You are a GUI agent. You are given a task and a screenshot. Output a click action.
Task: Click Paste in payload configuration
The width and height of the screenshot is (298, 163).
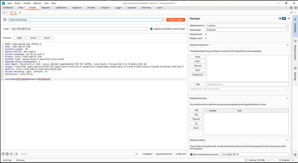(198, 57)
